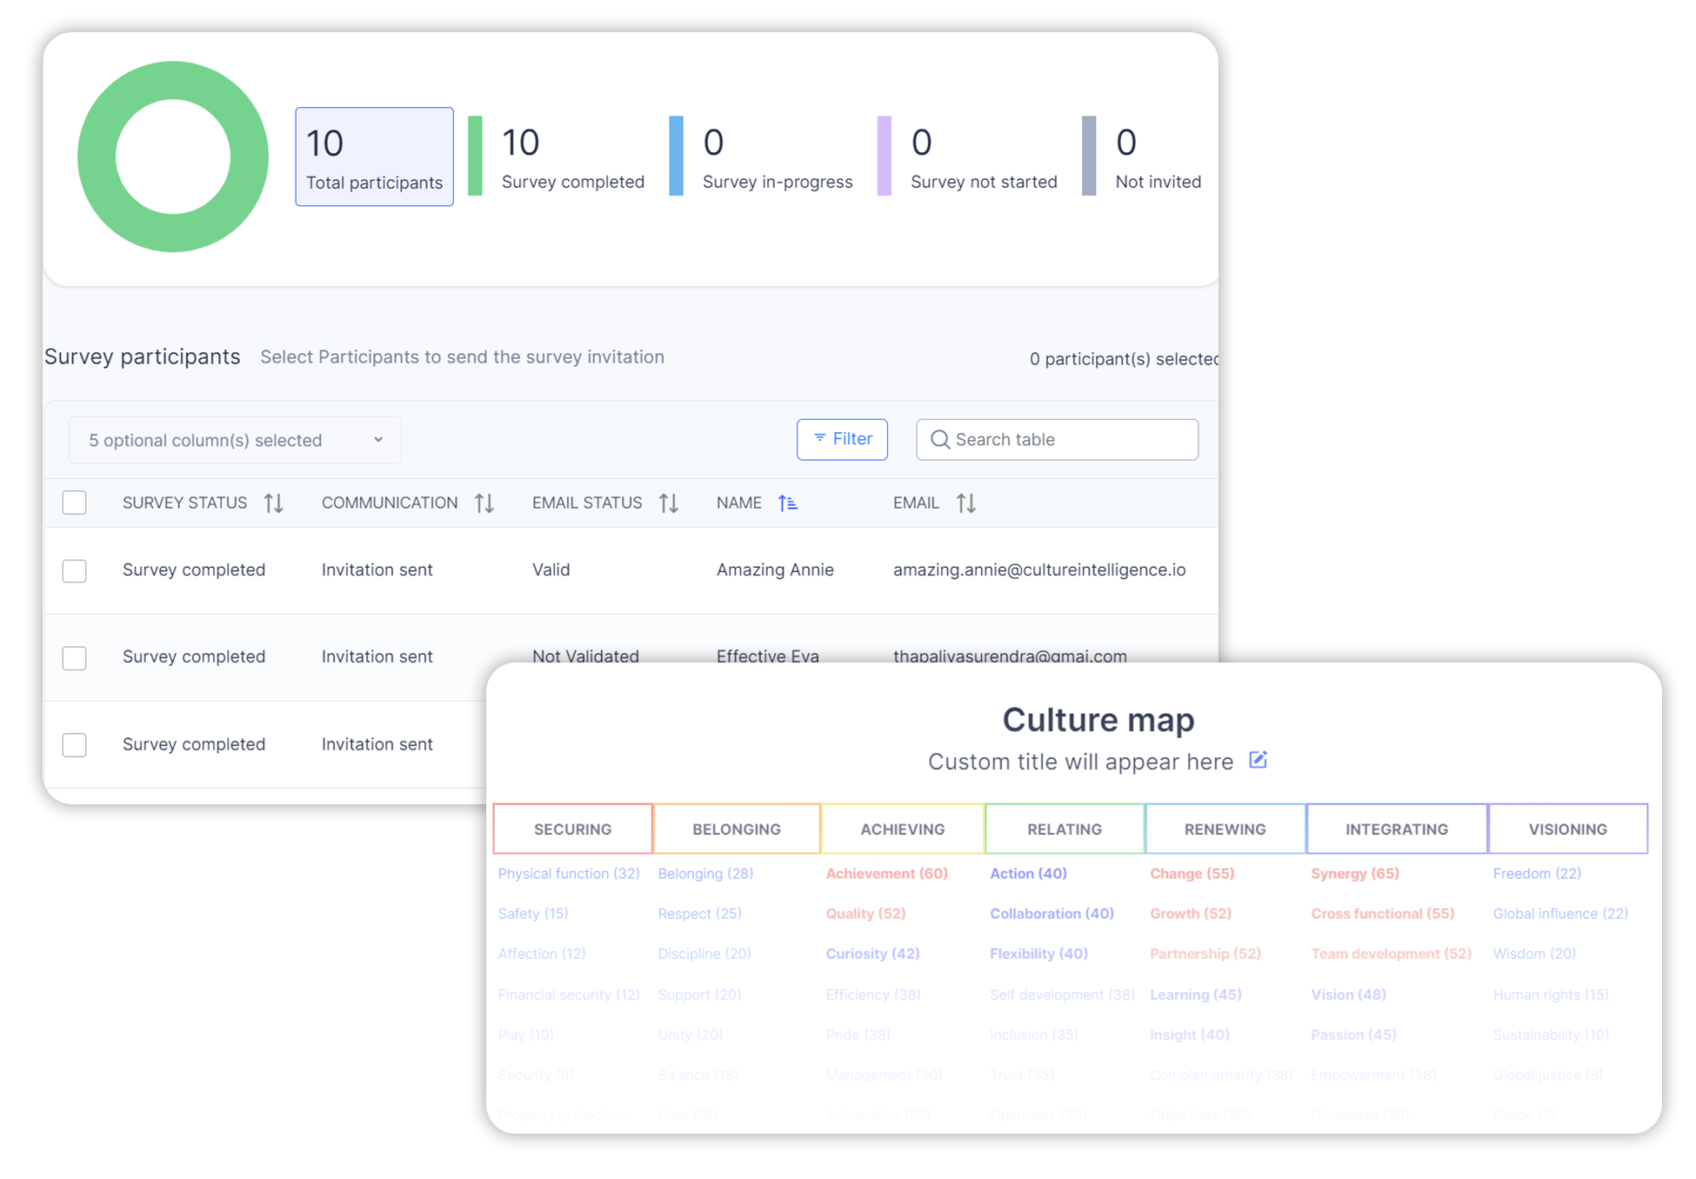
Task: Click the COMMUNICATION column header
Action: pos(390,503)
